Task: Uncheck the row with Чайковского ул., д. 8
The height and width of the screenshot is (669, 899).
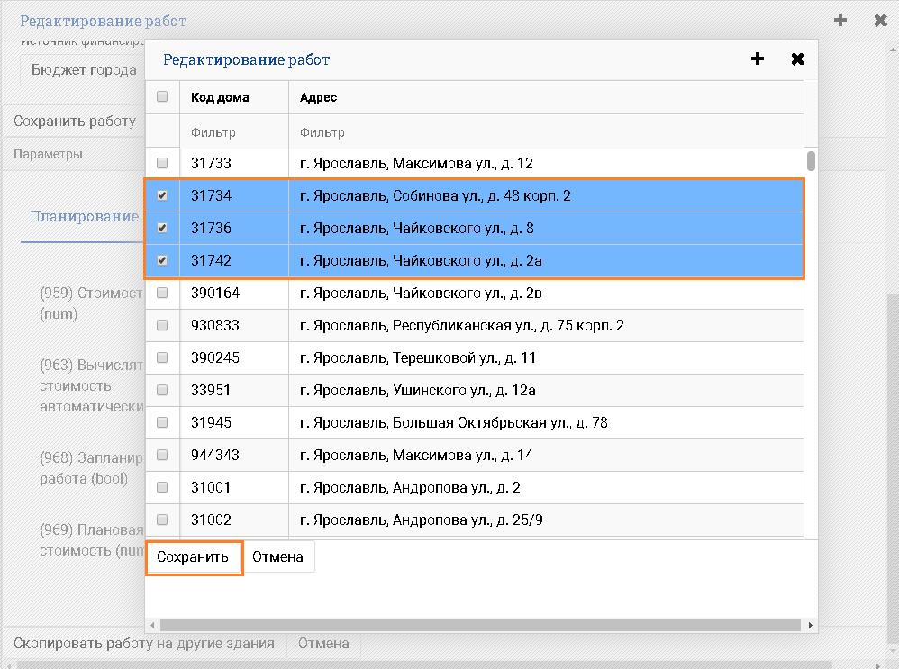Action: point(162,228)
